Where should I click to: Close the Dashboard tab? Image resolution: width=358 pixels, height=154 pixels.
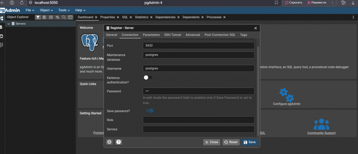(x=96, y=17)
